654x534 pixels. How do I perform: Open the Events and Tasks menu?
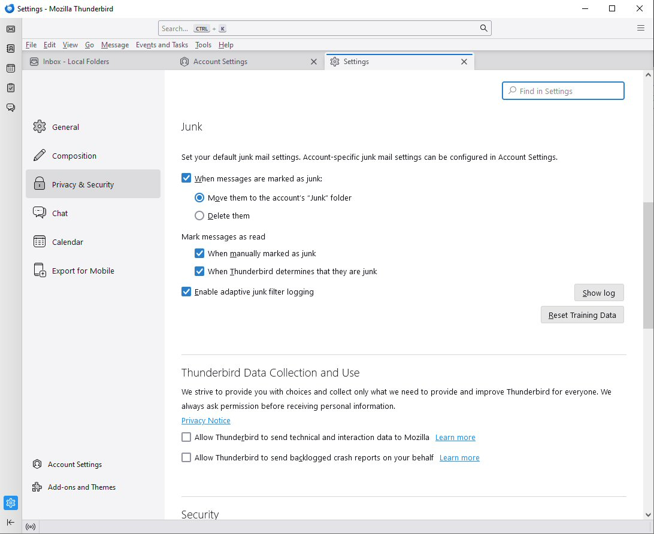tap(162, 45)
